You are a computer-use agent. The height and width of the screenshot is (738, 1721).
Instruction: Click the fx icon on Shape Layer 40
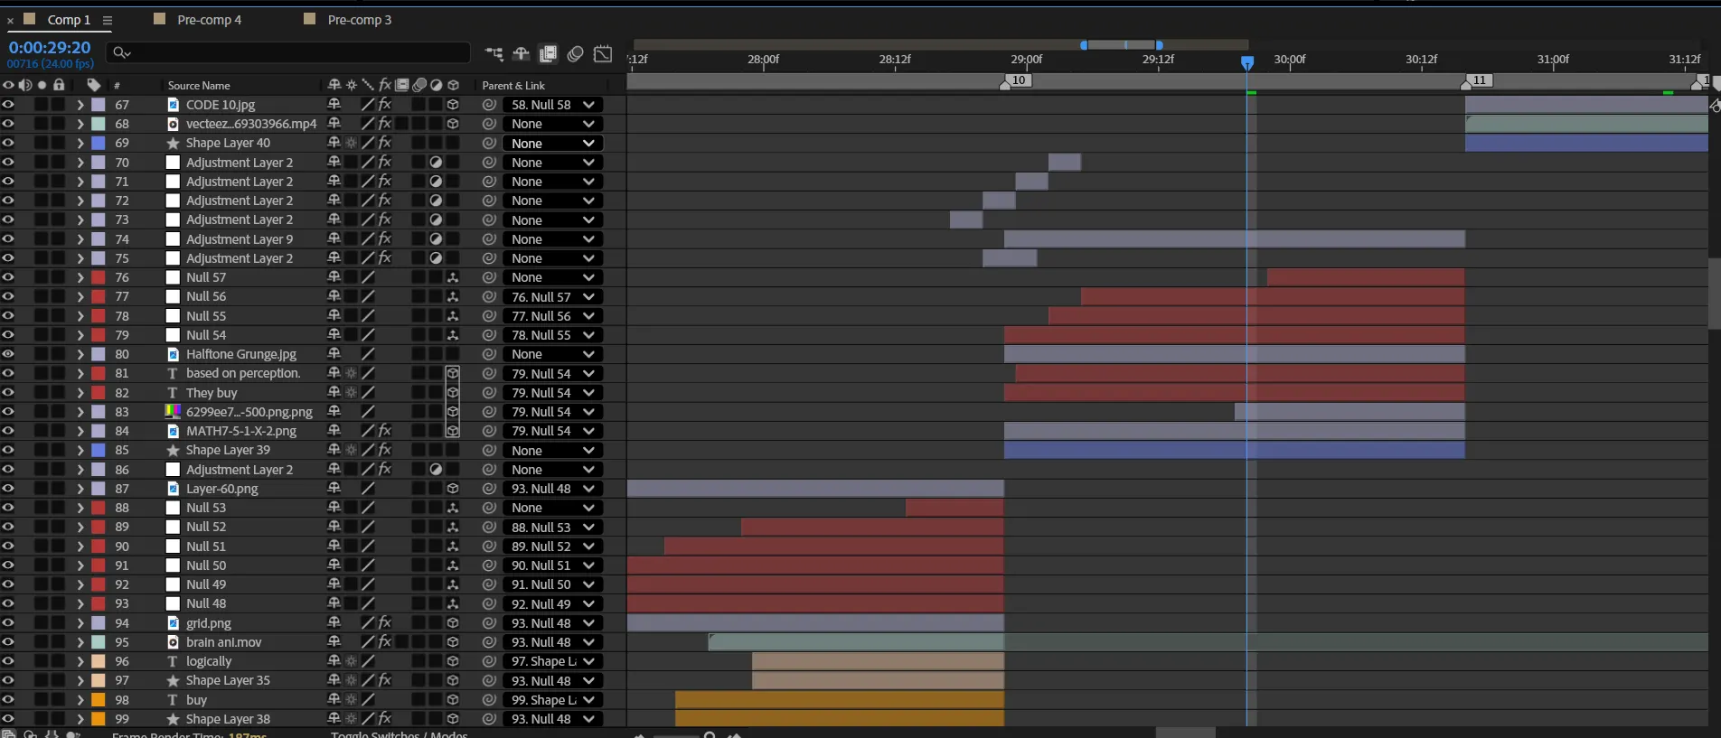pyautogui.click(x=385, y=143)
